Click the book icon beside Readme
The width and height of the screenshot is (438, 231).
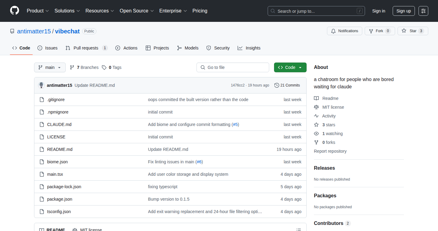pyautogui.click(x=316, y=98)
